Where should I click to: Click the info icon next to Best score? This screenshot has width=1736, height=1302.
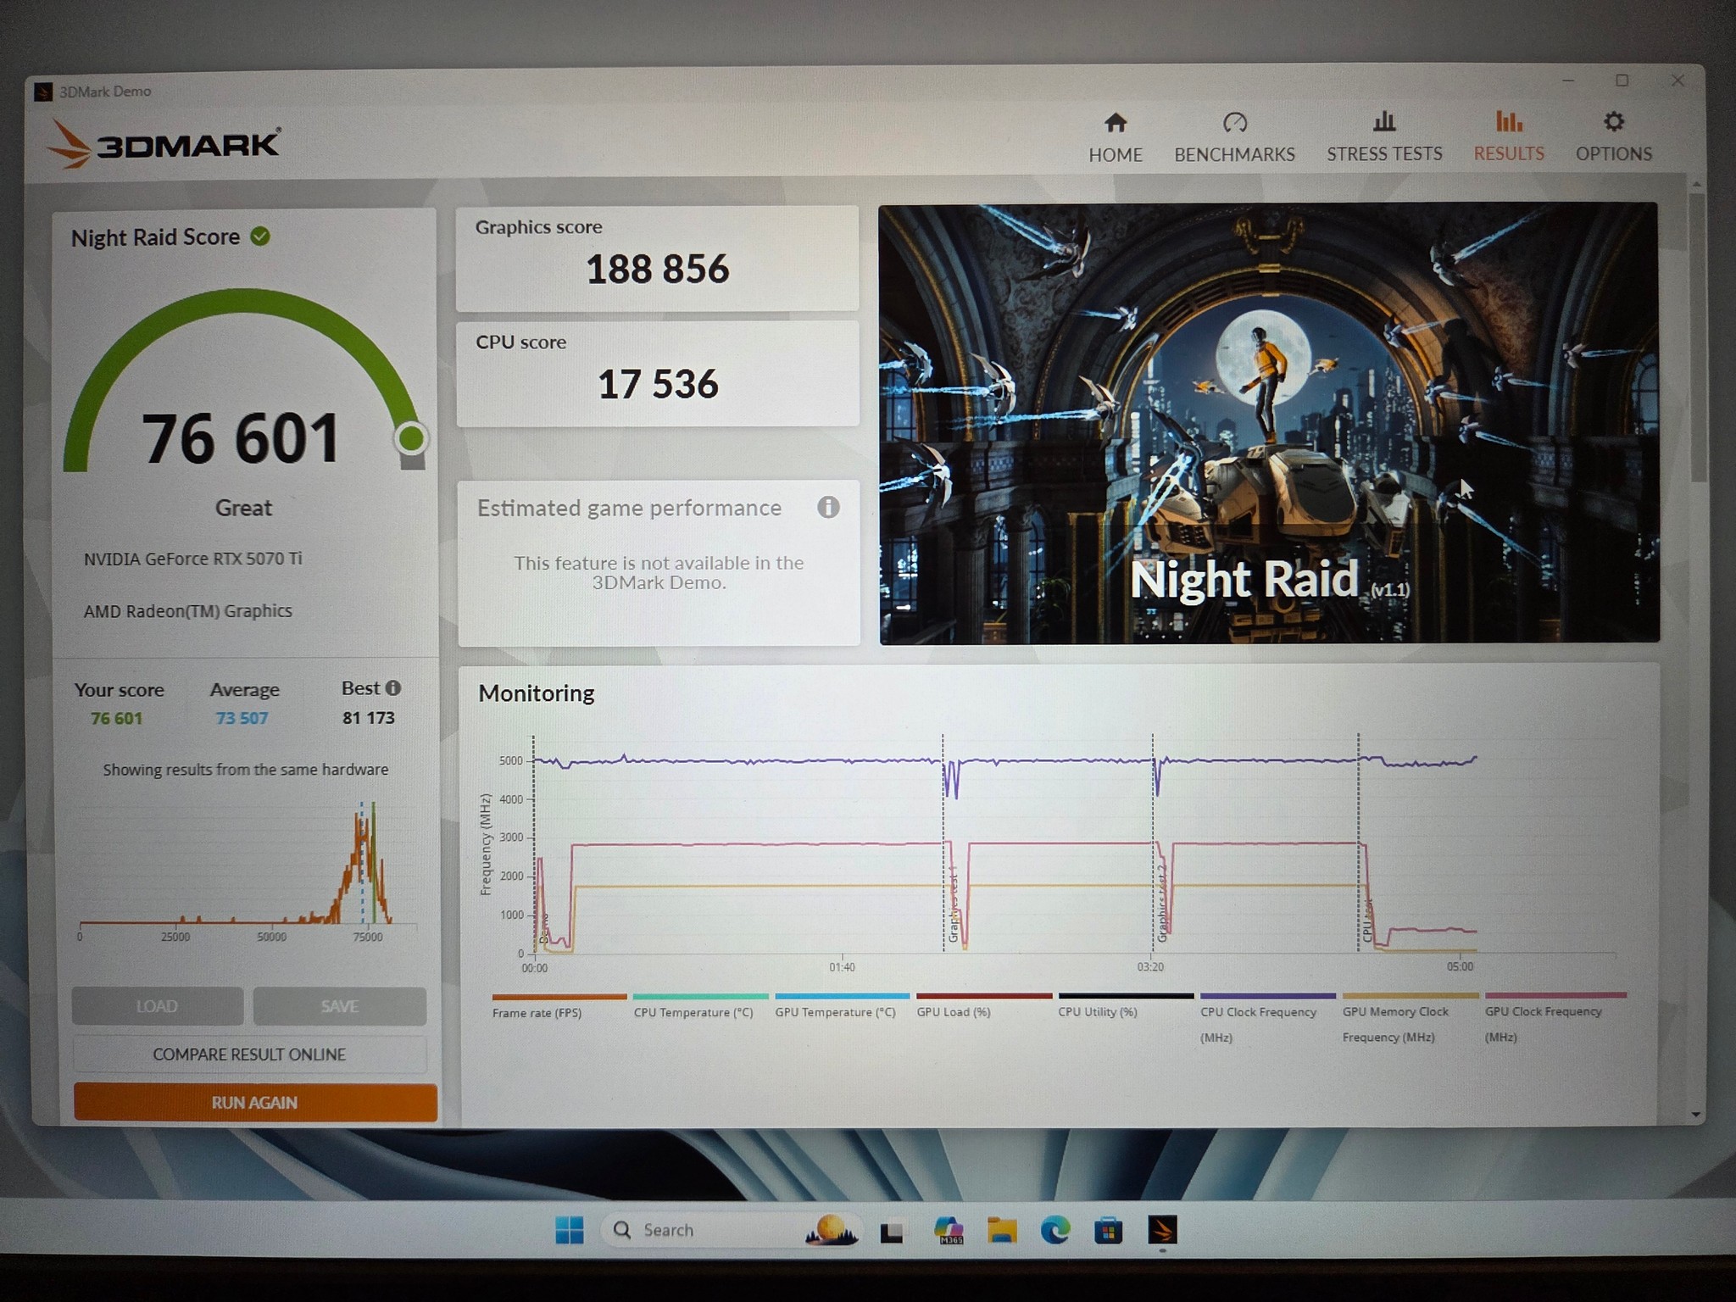(393, 687)
